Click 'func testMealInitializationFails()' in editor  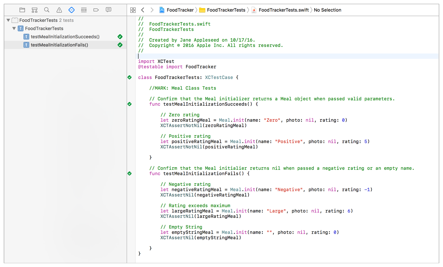pos(199,173)
